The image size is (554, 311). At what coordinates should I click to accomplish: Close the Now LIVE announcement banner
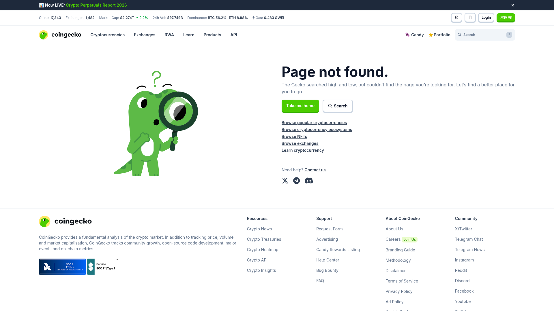(x=513, y=5)
